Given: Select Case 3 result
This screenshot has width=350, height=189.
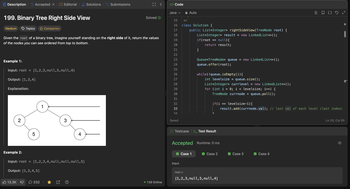Looking at the screenshot, I should (x=235, y=154).
